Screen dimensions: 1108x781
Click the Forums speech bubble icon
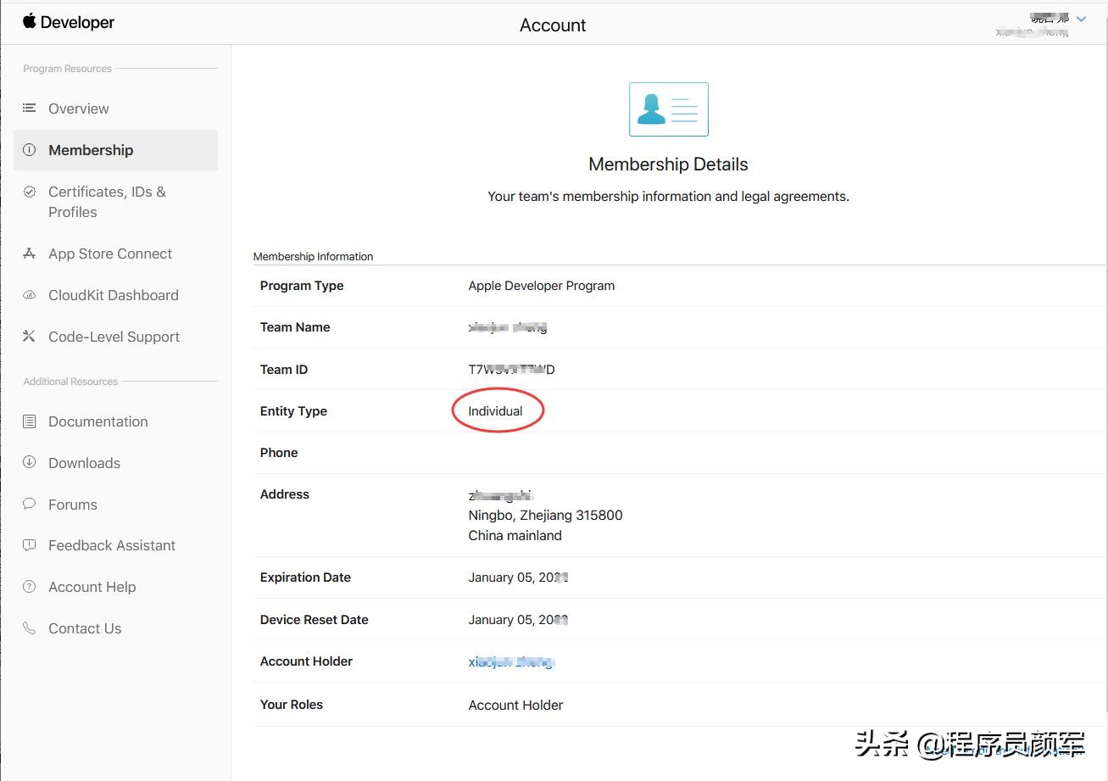pyautogui.click(x=30, y=504)
